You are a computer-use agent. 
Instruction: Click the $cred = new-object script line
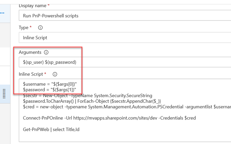(125, 107)
